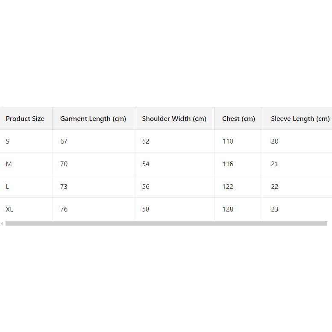Image resolution: width=332 pixels, height=332 pixels.
Task: Select the S size row label
Action: coord(8,141)
